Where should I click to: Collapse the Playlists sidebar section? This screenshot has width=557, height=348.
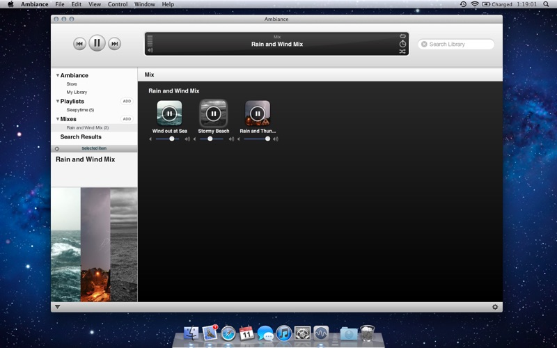[x=58, y=102]
